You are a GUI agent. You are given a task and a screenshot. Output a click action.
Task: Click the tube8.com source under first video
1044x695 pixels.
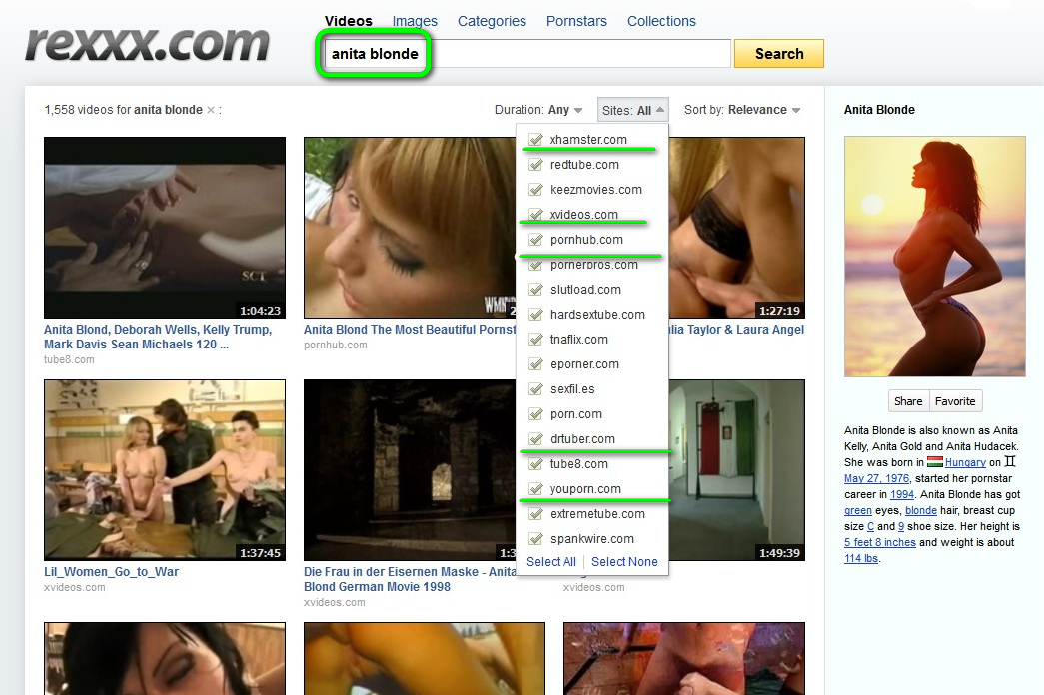point(69,360)
